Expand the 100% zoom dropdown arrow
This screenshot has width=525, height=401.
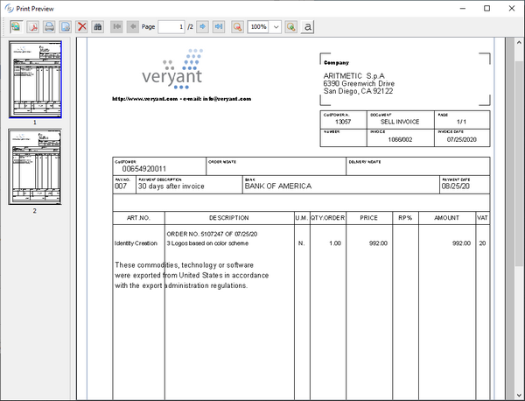pyautogui.click(x=276, y=27)
